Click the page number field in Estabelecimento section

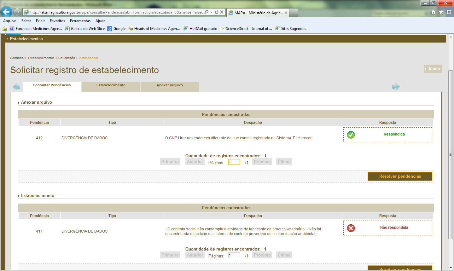pyautogui.click(x=234, y=255)
